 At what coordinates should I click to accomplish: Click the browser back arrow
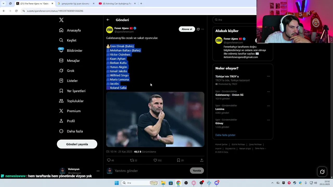(x=4, y=11)
